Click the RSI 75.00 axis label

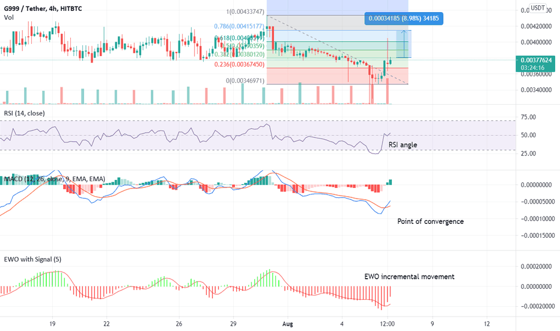tap(528, 117)
